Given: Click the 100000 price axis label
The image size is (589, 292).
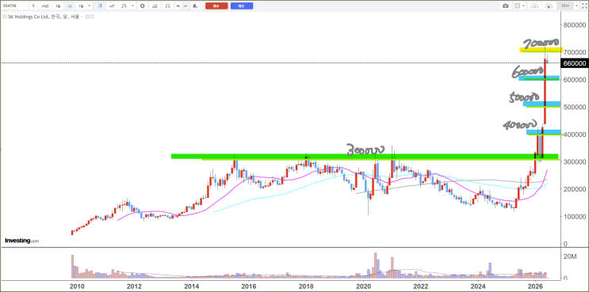Looking at the screenshot, I should click(575, 216).
